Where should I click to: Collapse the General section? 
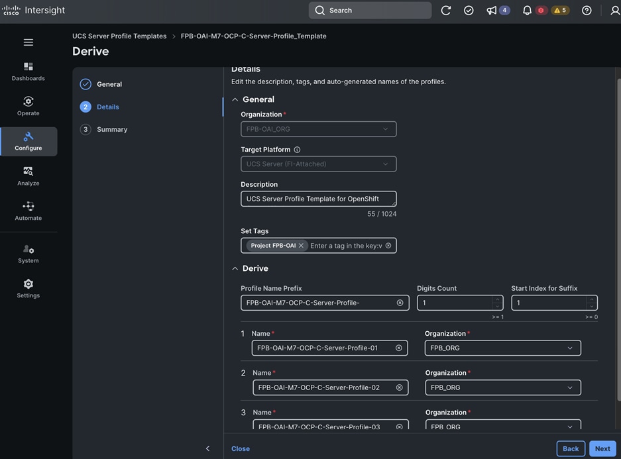click(x=235, y=99)
